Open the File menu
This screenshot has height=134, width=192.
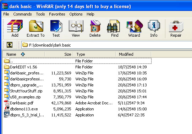[x=6, y=14]
